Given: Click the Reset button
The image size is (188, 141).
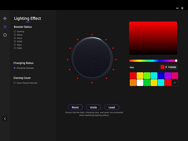Looking at the screenshot, I should tap(75, 107).
